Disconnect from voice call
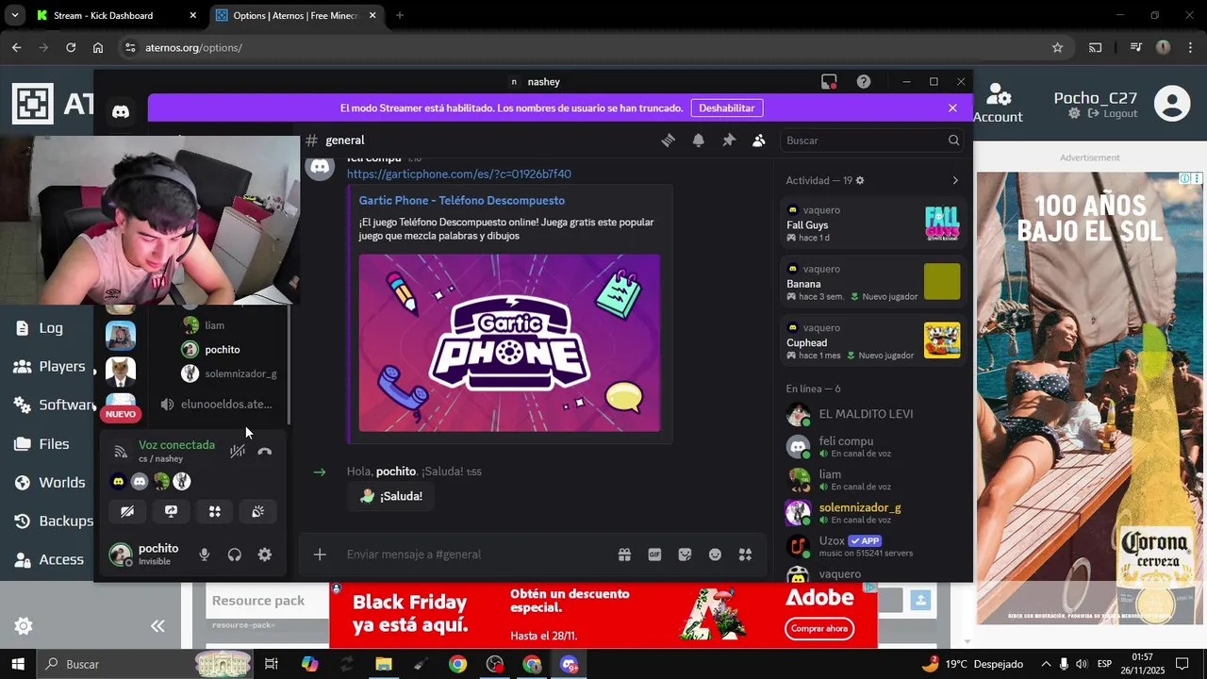Image resolution: width=1207 pixels, height=679 pixels. 265,451
